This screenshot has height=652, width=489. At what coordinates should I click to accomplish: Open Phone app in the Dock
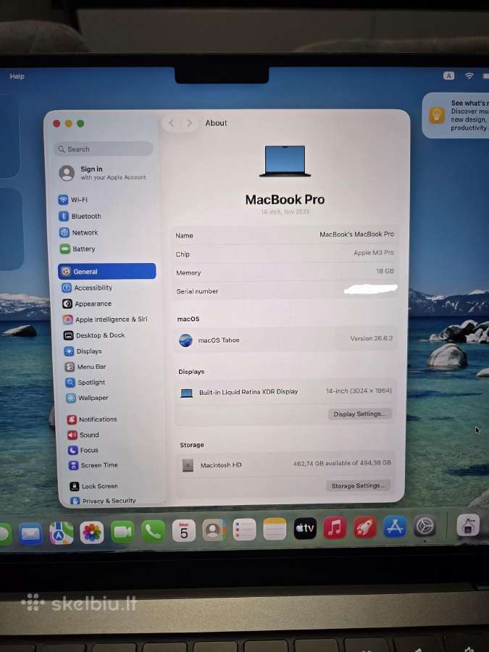153,532
